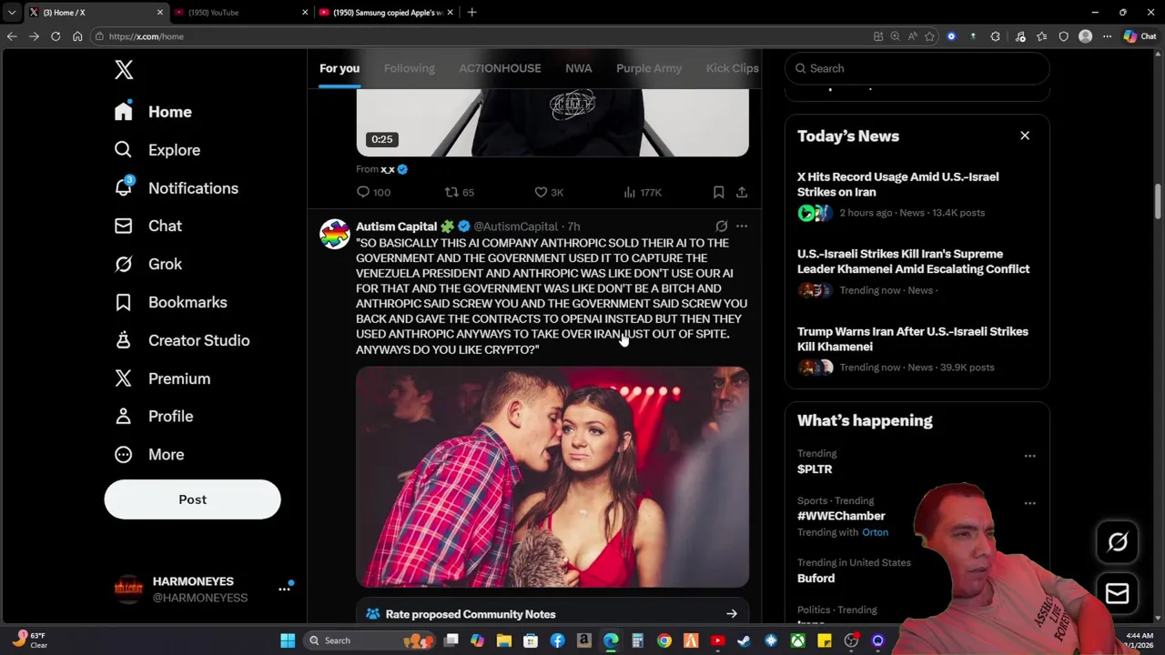The height and width of the screenshot is (655, 1165).
Task: Switch to the AC7IONHOUSE tab
Action: (x=500, y=68)
